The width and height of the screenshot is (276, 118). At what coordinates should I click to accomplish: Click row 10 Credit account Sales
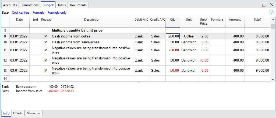coord(158,42)
